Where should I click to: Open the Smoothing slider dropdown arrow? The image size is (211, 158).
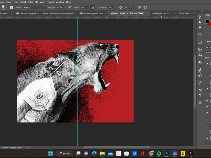116,8
